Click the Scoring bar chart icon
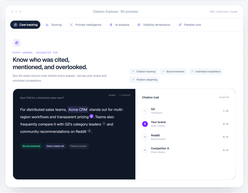The image size is (248, 193). 47,25
